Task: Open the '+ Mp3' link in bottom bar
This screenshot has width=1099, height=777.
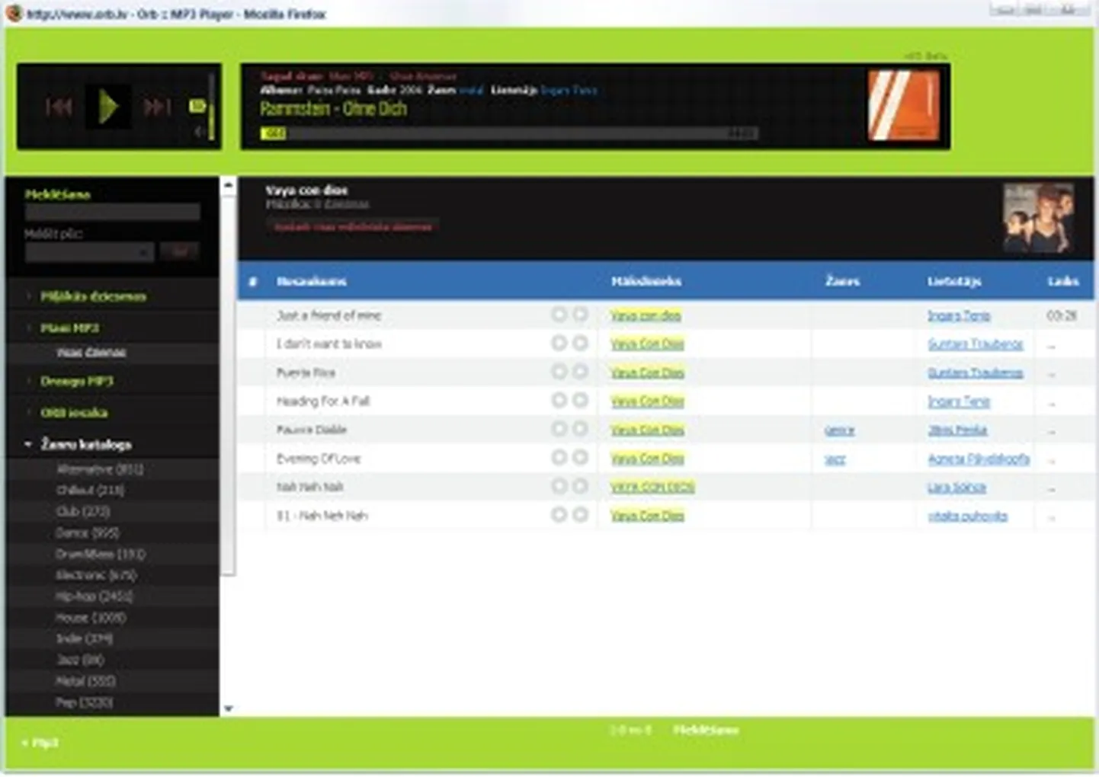Action: pyautogui.click(x=40, y=743)
